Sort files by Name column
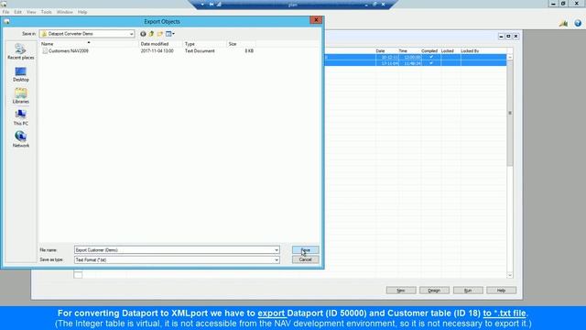Image resolution: width=586 pixels, height=330 pixels. (x=89, y=44)
